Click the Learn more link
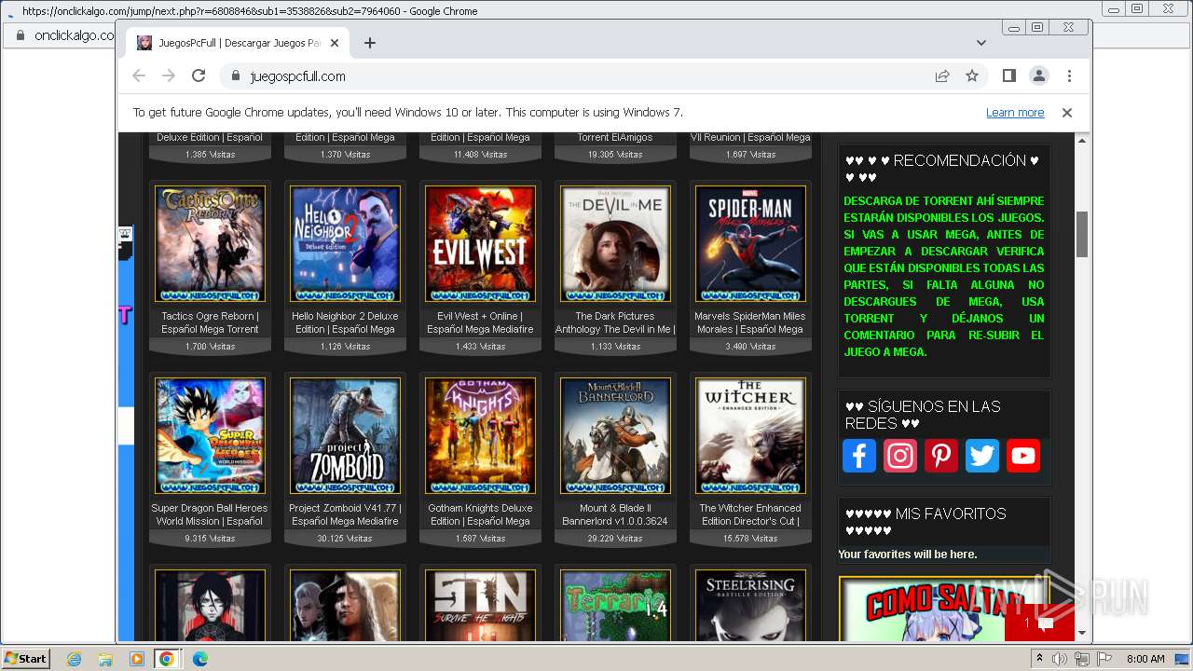This screenshot has width=1193, height=671. point(1015,113)
